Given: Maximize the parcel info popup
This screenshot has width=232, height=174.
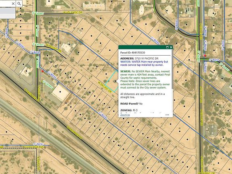Looking at the screenshot, I should pyautogui.click(x=167, y=47).
